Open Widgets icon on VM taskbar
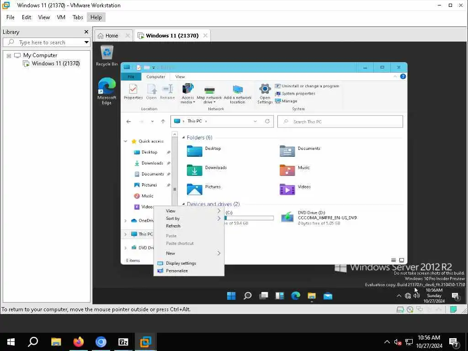Viewport: 468px width, 351px height. point(280,296)
